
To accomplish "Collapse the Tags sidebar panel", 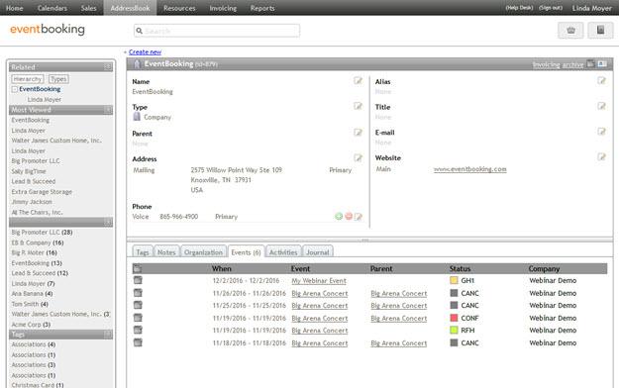I will click(x=107, y=335).
